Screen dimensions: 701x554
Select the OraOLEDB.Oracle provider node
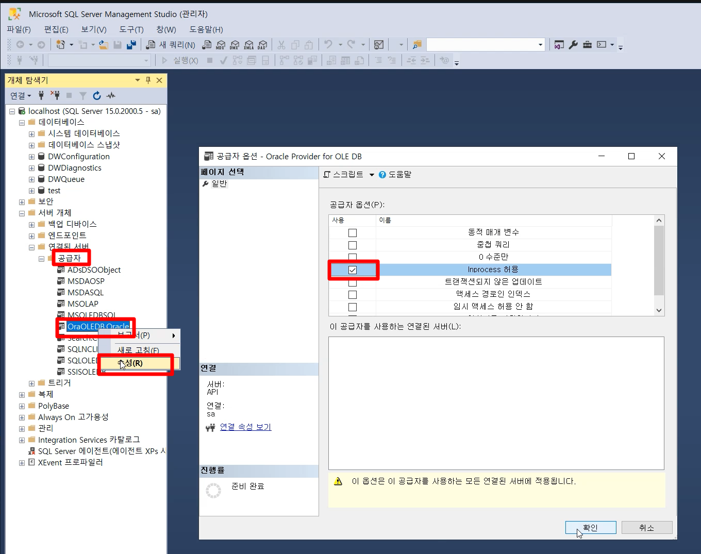point(98,326)
